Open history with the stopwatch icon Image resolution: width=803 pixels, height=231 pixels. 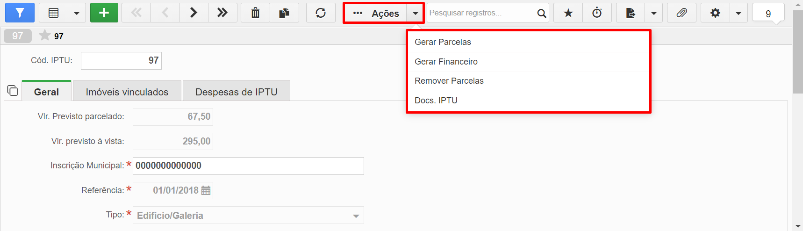click(x=597, y=13)
